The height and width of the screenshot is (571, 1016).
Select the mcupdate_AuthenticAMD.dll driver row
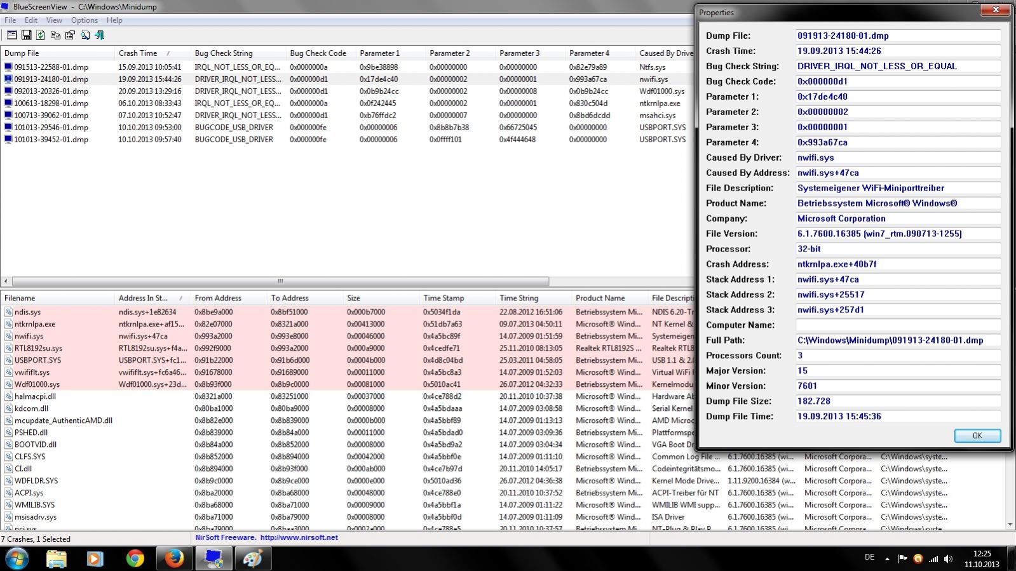346,420
